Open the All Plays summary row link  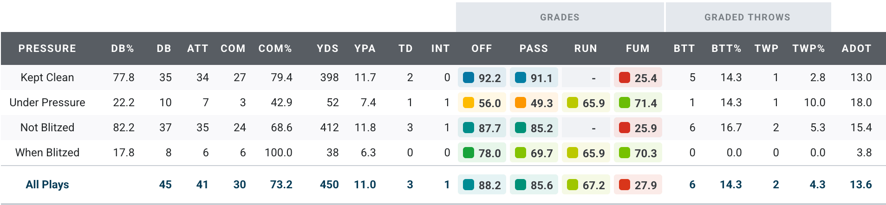point(47,185)
